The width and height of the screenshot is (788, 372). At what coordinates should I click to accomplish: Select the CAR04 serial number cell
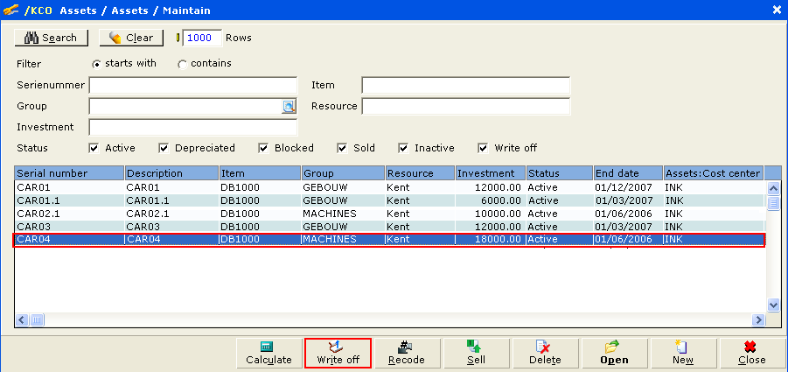69,239
